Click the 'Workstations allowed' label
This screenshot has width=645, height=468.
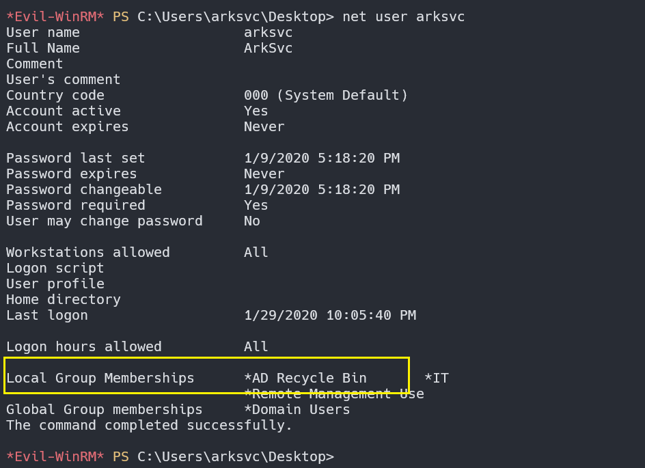(88, 253)
